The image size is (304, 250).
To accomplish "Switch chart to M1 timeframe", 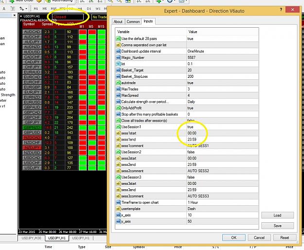I will (x=36, y=9).
